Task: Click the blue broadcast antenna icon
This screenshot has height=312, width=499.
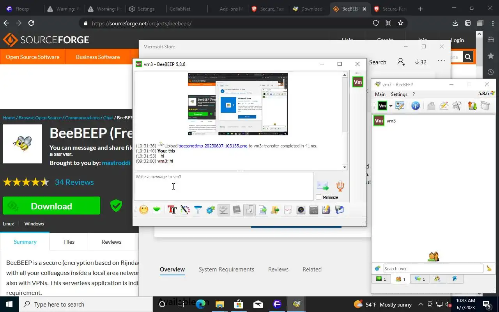Action: (x=416, y=106)
